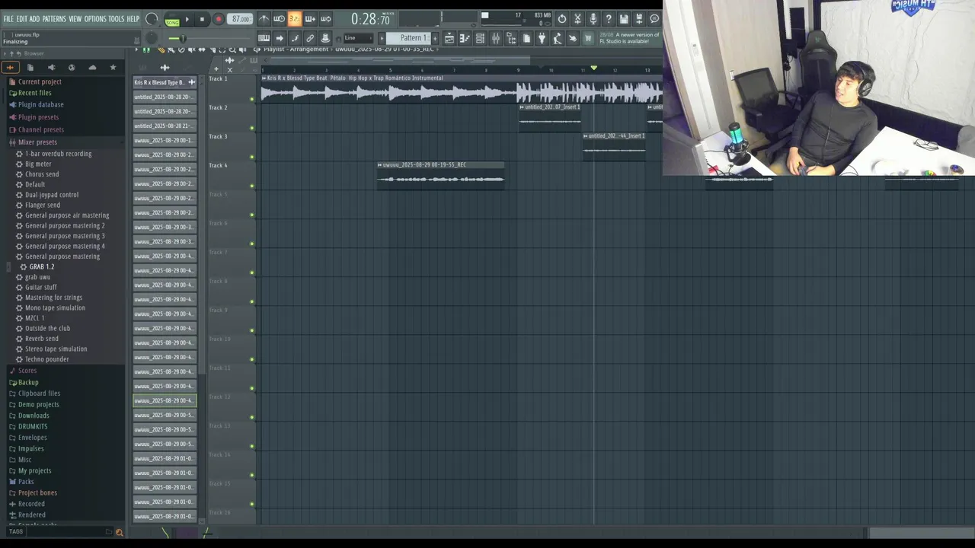Select the browser cloud tab icon
Viewport: 975px width, 548px height.
tap(92, 68)
